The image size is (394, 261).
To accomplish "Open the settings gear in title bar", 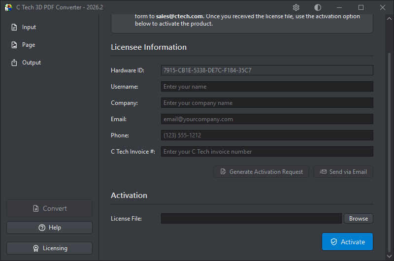I will pos(296,7).
